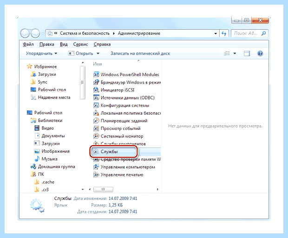
Task: Select the Брандмауэр Windows shortcut icon
Action: click(96, 82)
